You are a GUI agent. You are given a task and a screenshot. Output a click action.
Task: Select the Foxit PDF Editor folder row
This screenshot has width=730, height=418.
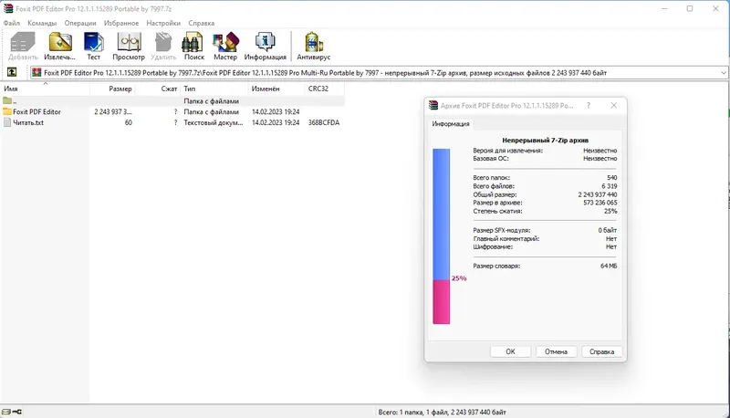172,111
